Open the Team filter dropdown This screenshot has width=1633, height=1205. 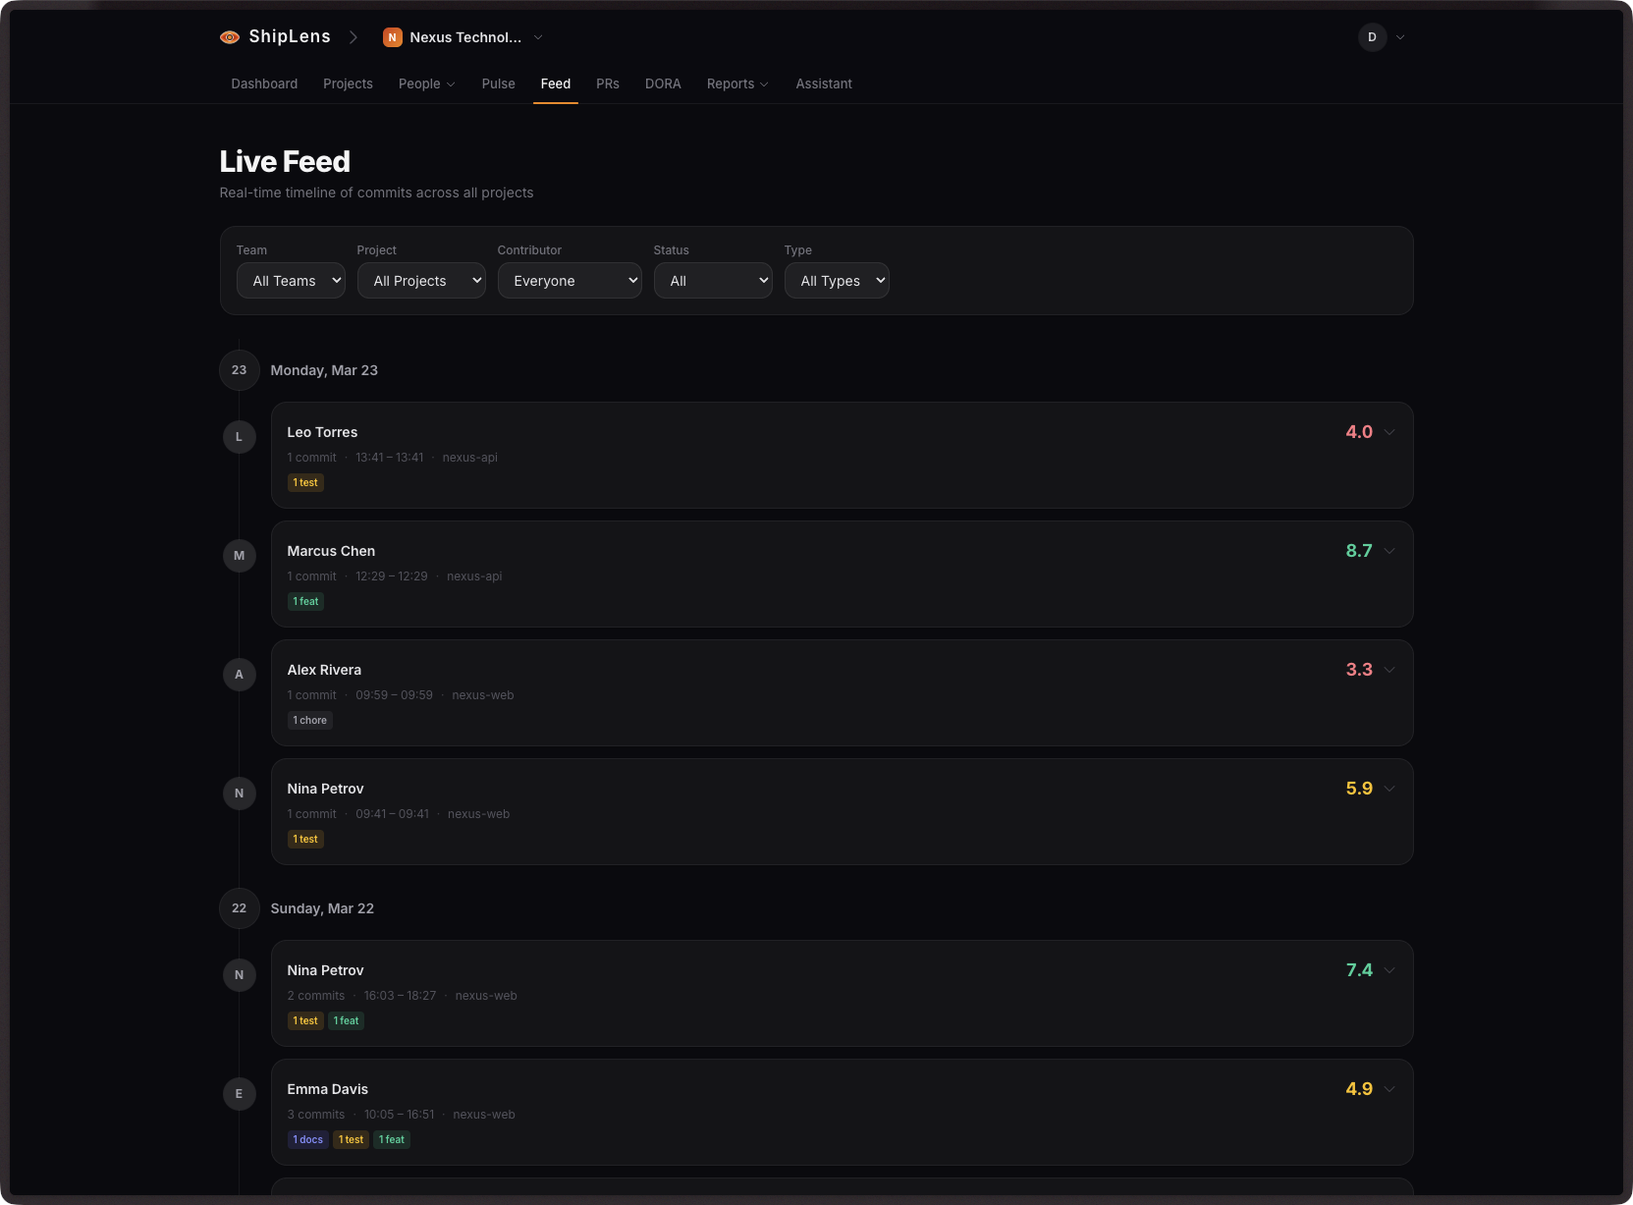pyautogui.click(x=290, y=280)
